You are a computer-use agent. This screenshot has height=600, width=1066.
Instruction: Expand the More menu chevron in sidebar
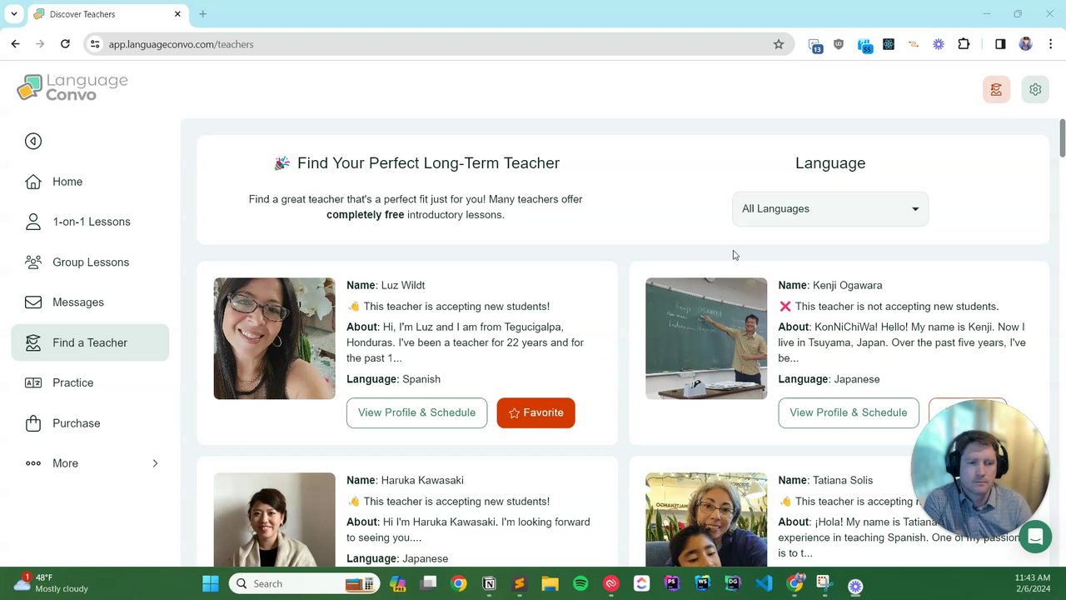(x=155, y=463)
